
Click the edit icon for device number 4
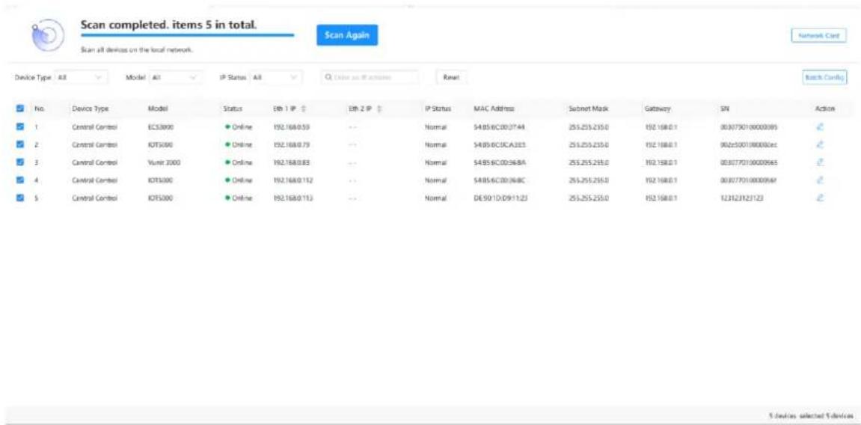821,180
